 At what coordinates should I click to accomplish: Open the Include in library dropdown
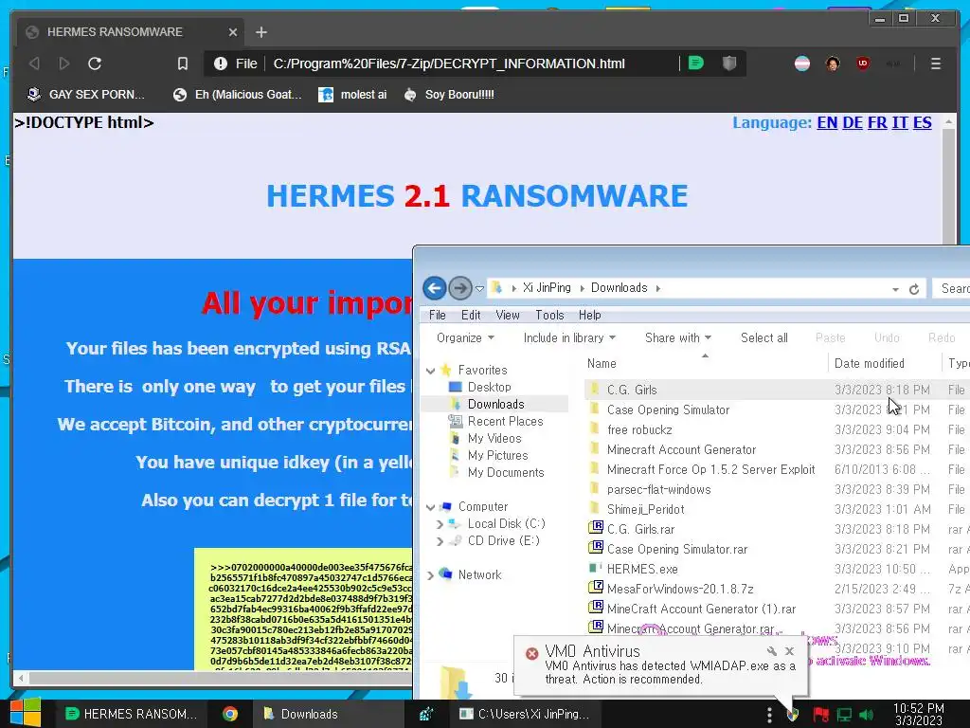point(569,338)
